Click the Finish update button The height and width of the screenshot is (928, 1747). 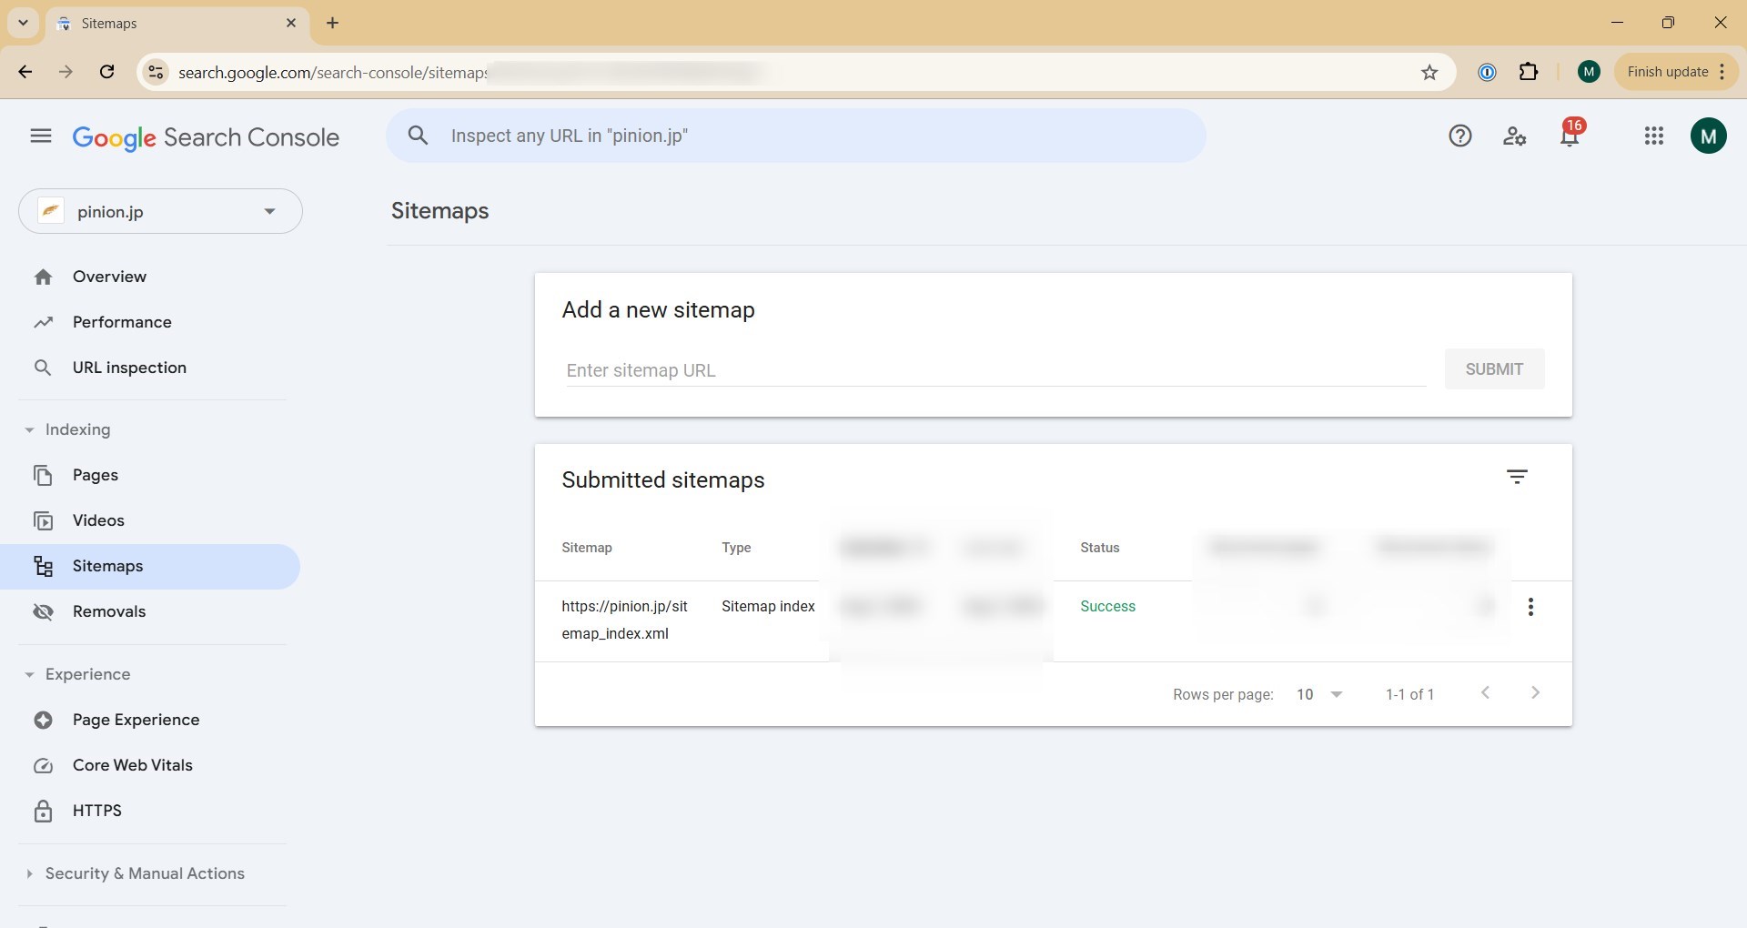pos(1667,72)
